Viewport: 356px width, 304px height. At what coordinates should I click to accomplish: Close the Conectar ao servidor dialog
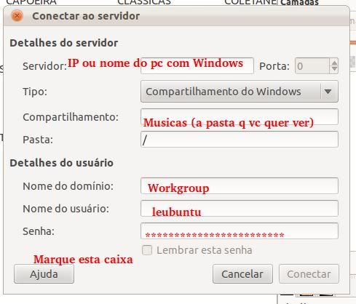[17, 16]
